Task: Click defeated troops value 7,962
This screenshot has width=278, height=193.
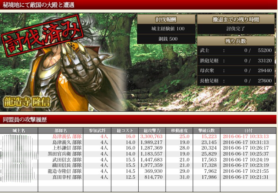Action: pos(211,171)
